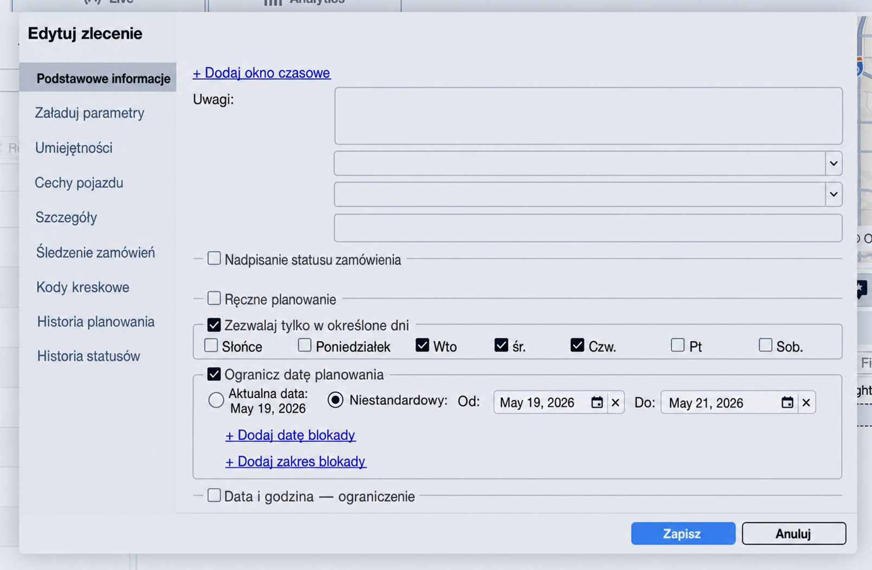Open calendar picker for Od date

(597, 403)
